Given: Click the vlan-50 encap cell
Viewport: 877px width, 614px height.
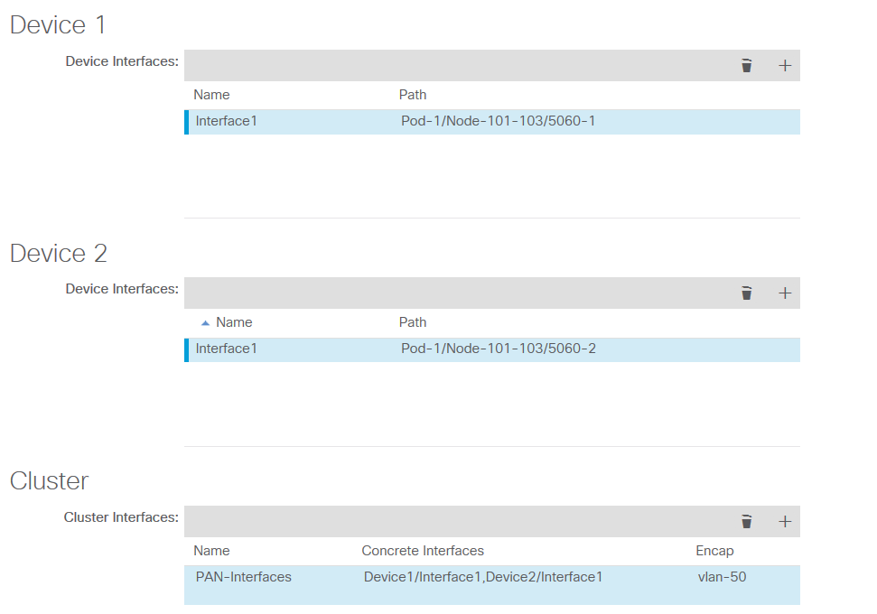Looking at the screenshot, I should 723,577.
